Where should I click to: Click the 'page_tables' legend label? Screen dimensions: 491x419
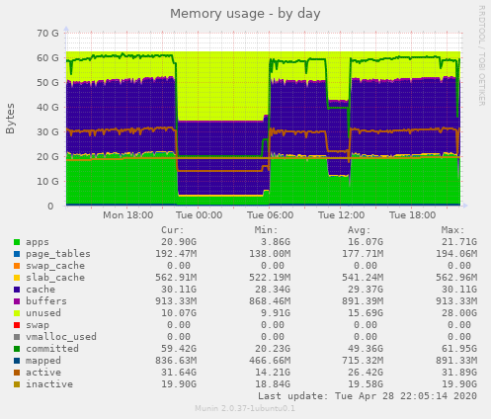[58, 254]
